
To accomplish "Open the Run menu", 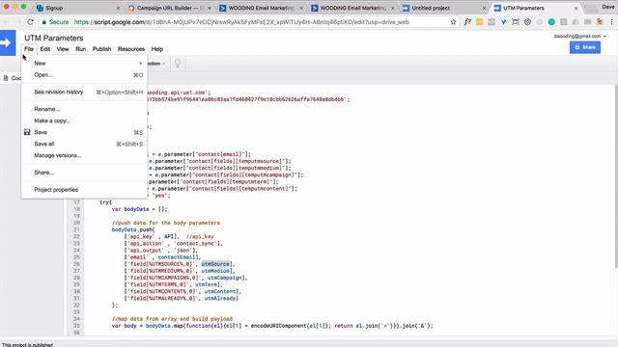I will (80, 49).
